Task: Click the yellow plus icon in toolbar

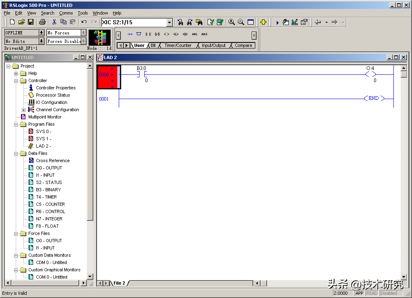Action: click(x=263, y=22)
